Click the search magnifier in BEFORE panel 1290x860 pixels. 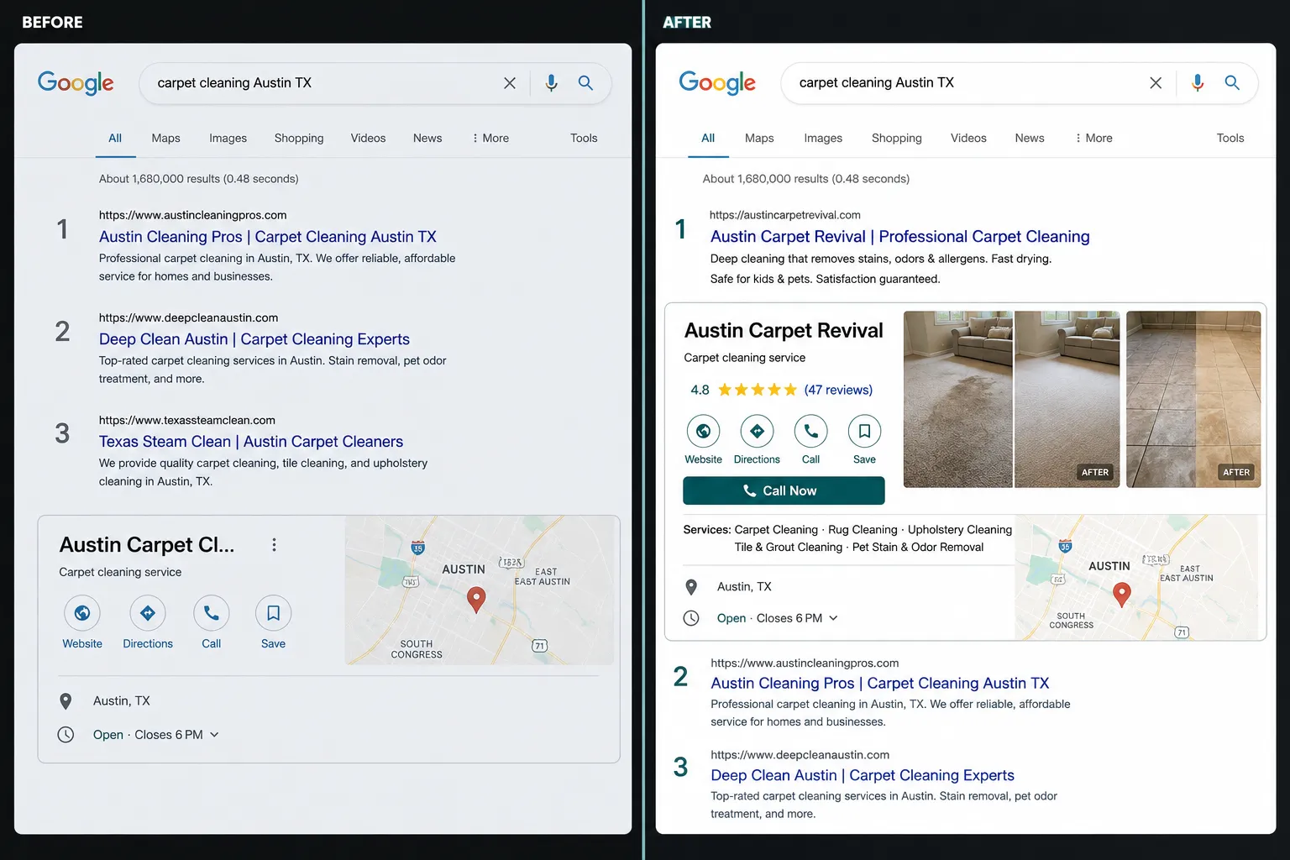(585, 83)
